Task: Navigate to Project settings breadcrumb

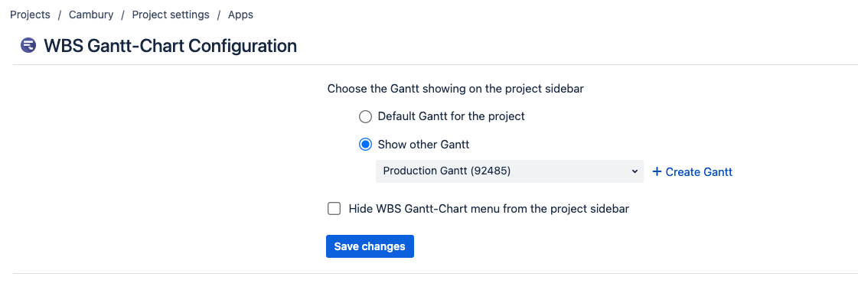Action: [170, 15]
